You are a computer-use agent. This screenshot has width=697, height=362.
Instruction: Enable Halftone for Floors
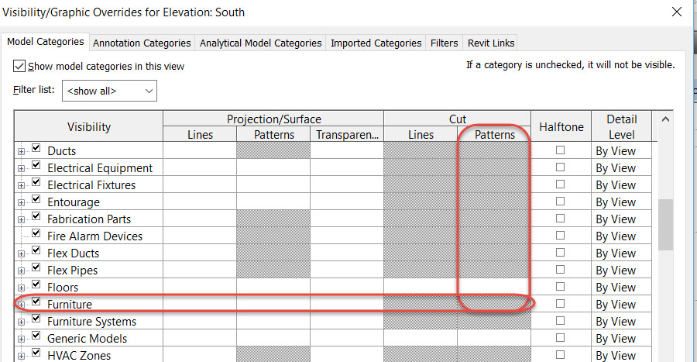[560, 286]
